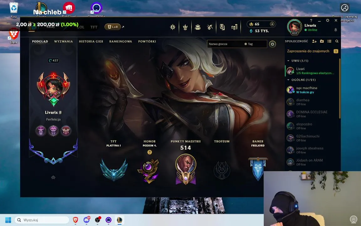The image size is (361, 226).
Task: Open the Battle Pass laurel icon
Action: (x=185, y=27)
